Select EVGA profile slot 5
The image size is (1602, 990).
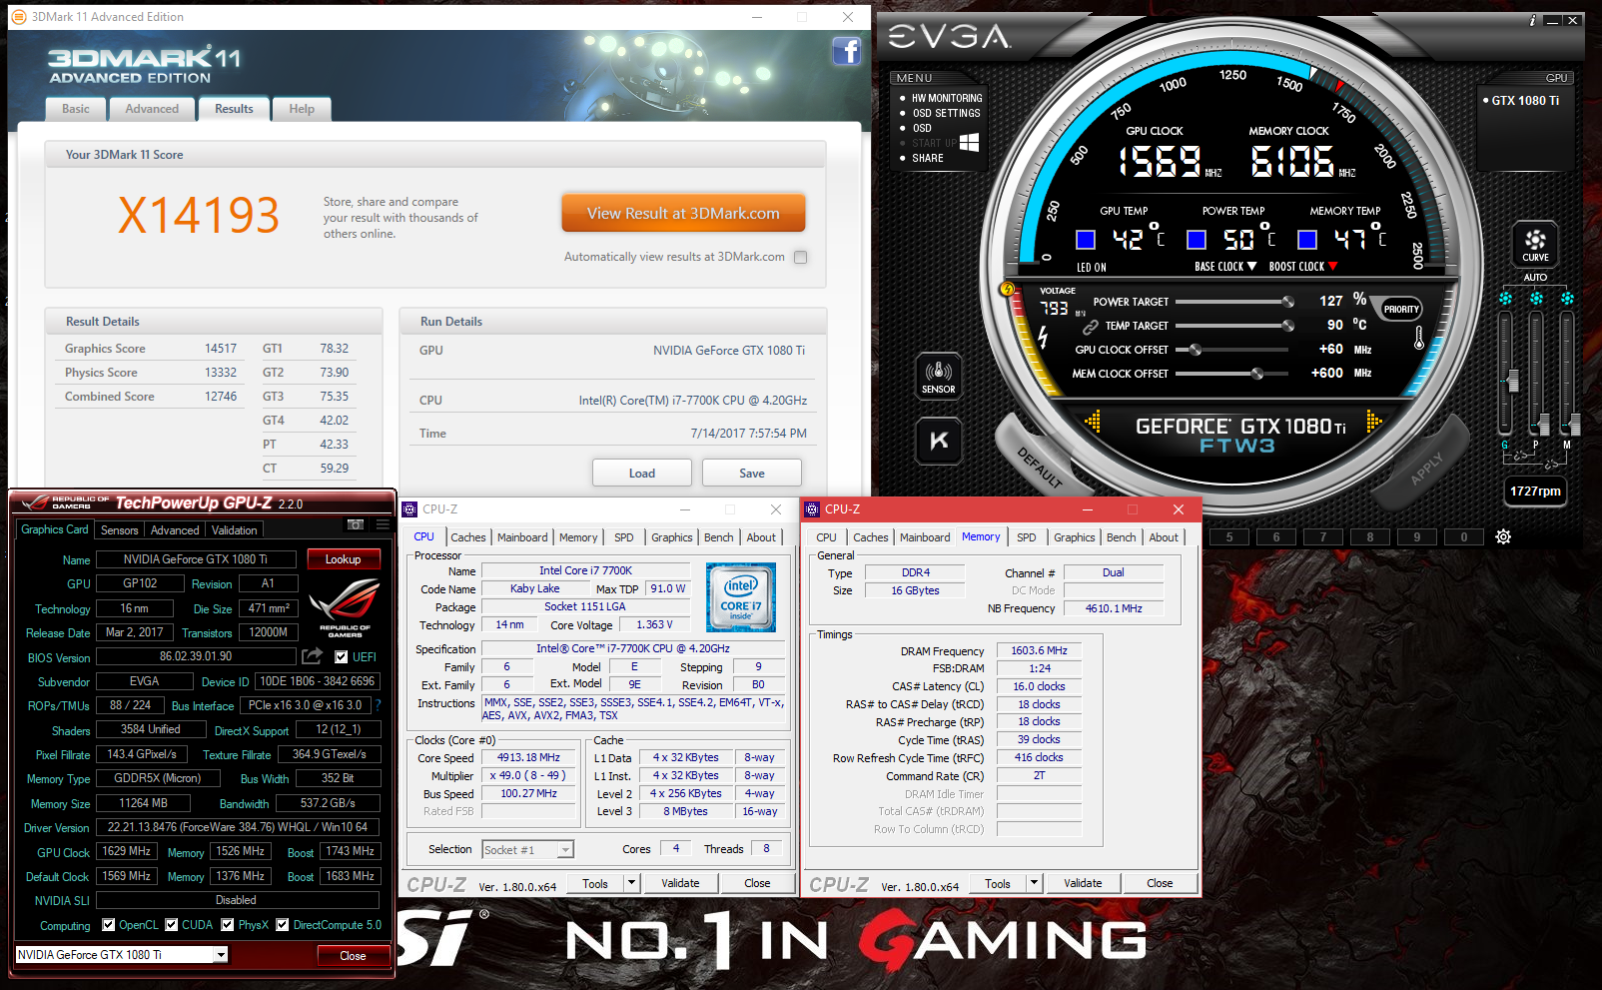1229,537
